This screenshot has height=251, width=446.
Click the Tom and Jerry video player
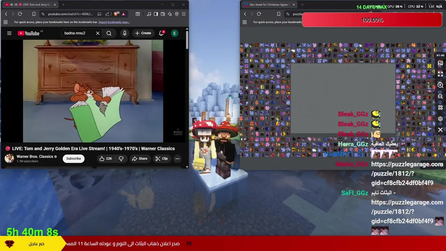click(x=93, y=91)
